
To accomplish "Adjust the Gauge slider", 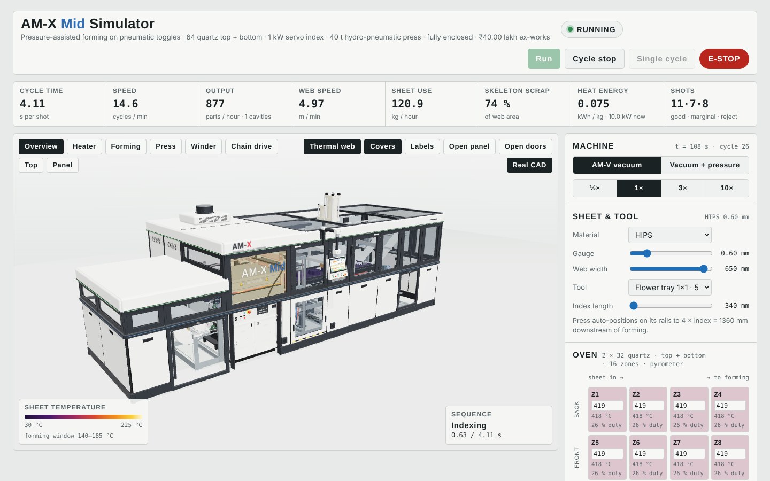I will pos(671,253).
